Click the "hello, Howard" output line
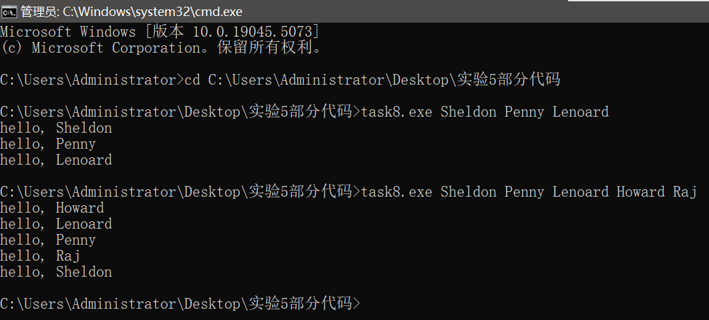Image resolution: width=709 pixels, height=320 pixels. [x=52, y=208]
